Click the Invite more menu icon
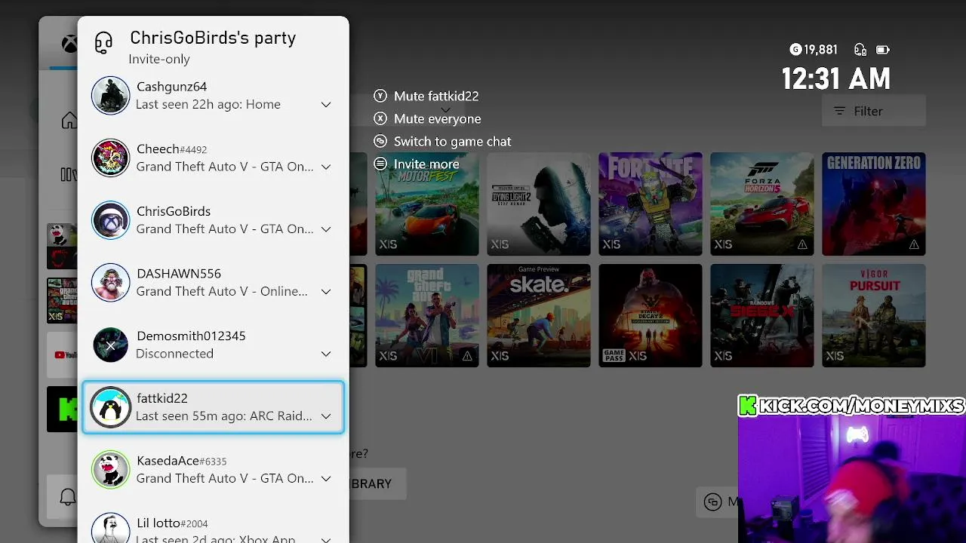The width and height of the screenshot is (966, 543). point(380,164)
